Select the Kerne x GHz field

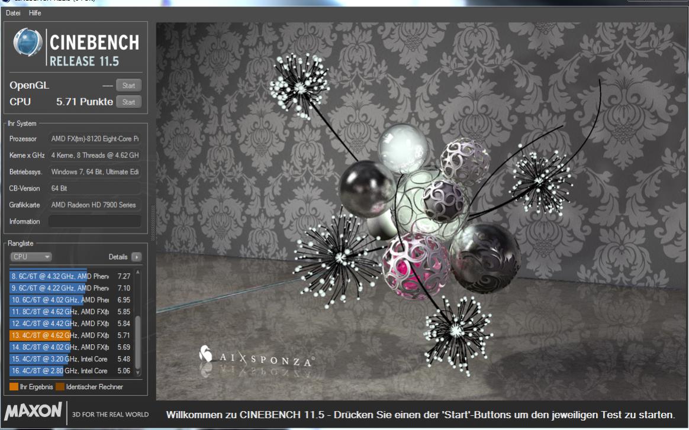[x=95, y=155]
